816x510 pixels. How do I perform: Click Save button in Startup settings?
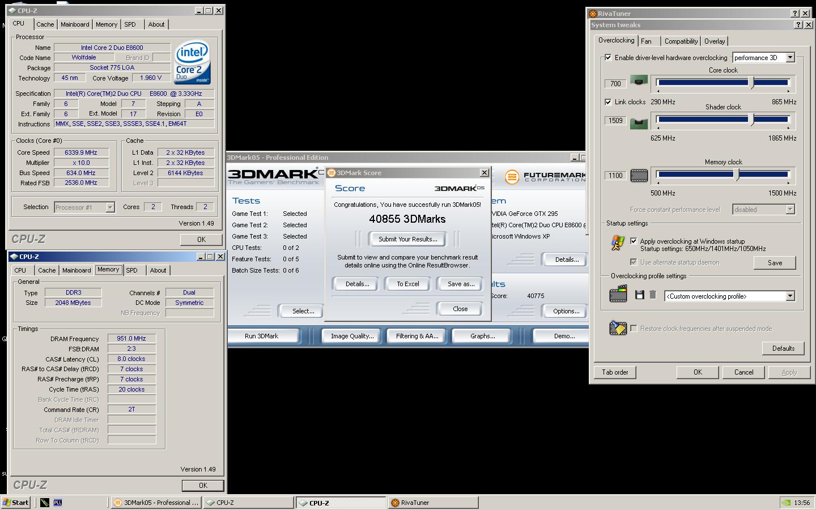775,263
